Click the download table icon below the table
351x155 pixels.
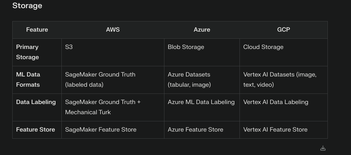click(323, 148)
